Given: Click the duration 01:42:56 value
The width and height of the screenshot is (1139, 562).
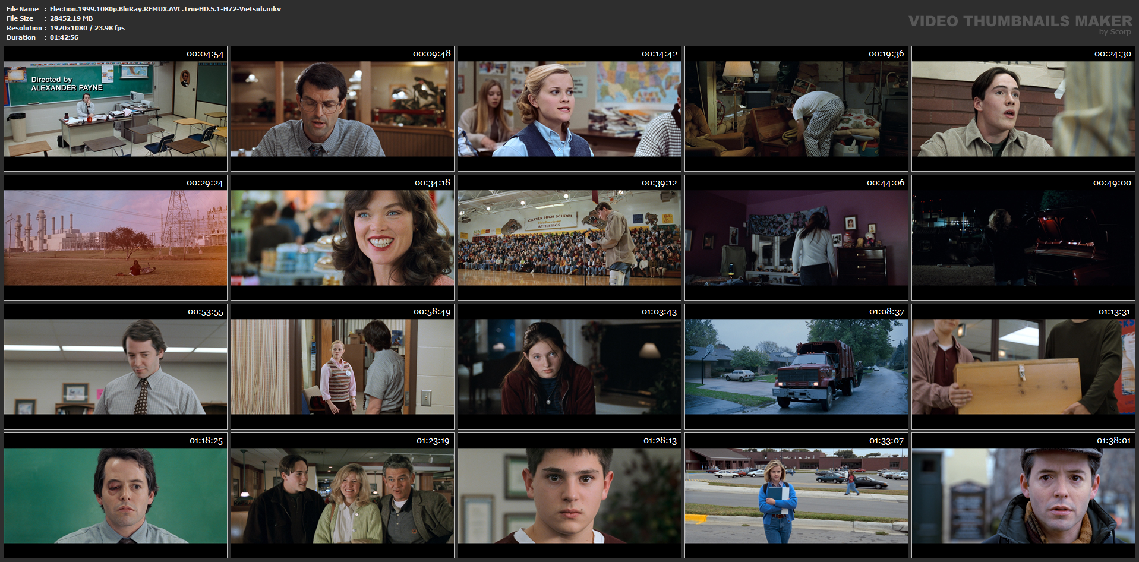Looking at the screenshot, I should pyautogui.click(x=64, y=37).
